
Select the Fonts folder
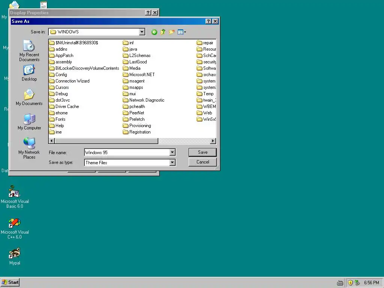coord(57,119)
